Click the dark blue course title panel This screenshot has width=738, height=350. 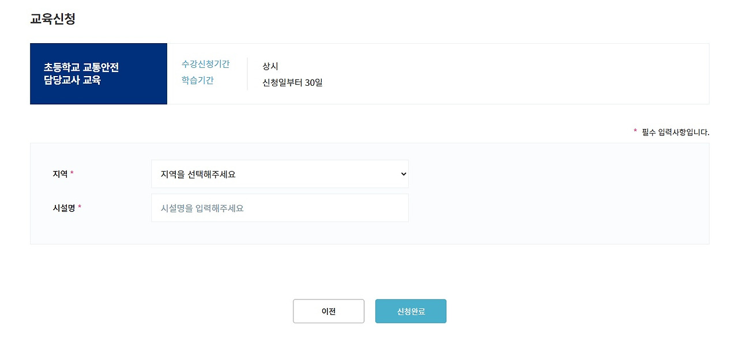tap(98, 74)
